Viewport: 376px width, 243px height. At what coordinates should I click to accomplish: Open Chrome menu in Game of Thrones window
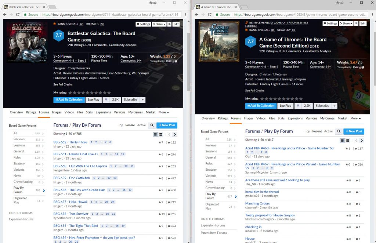click(372, 14)
